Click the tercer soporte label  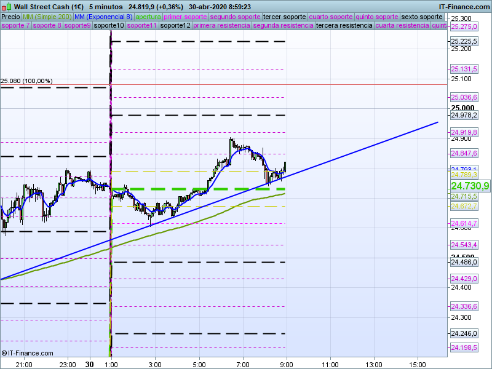coord(284,17)
